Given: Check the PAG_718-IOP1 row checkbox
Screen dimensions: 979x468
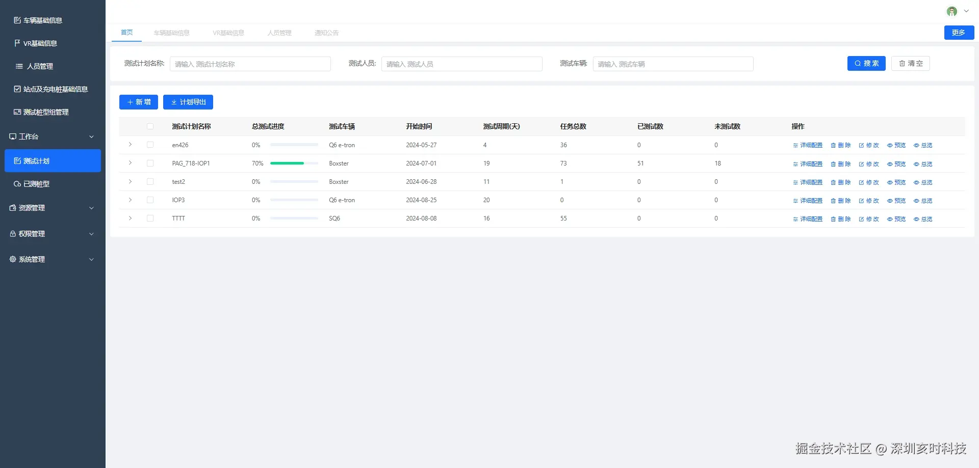Looking at the screenshot, I should (150, 163).
